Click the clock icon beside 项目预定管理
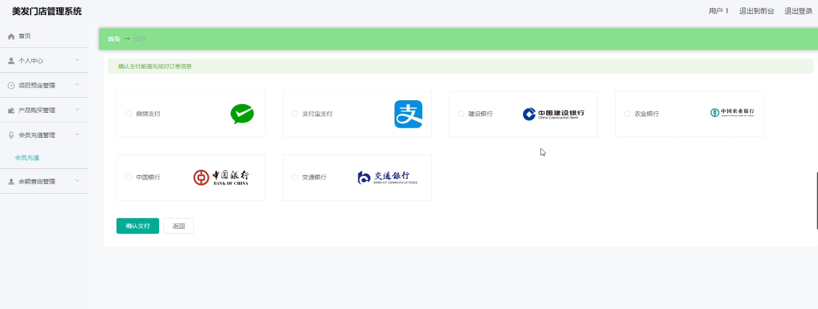Screen dimensions: 818x309 pos(11,86)
